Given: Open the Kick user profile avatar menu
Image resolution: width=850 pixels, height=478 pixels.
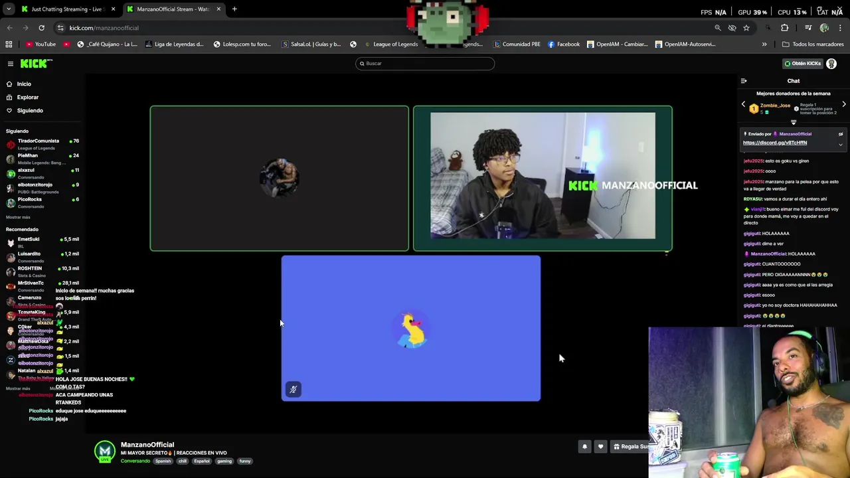Looking at the screenshot, I should tap(831, 64).
